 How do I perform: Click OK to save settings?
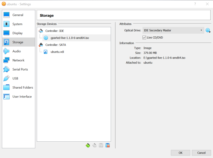180,153
